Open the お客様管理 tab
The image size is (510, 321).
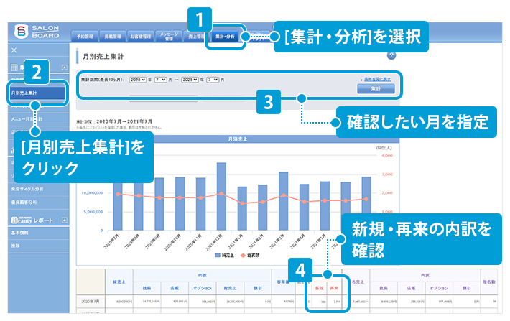[141, 36]
